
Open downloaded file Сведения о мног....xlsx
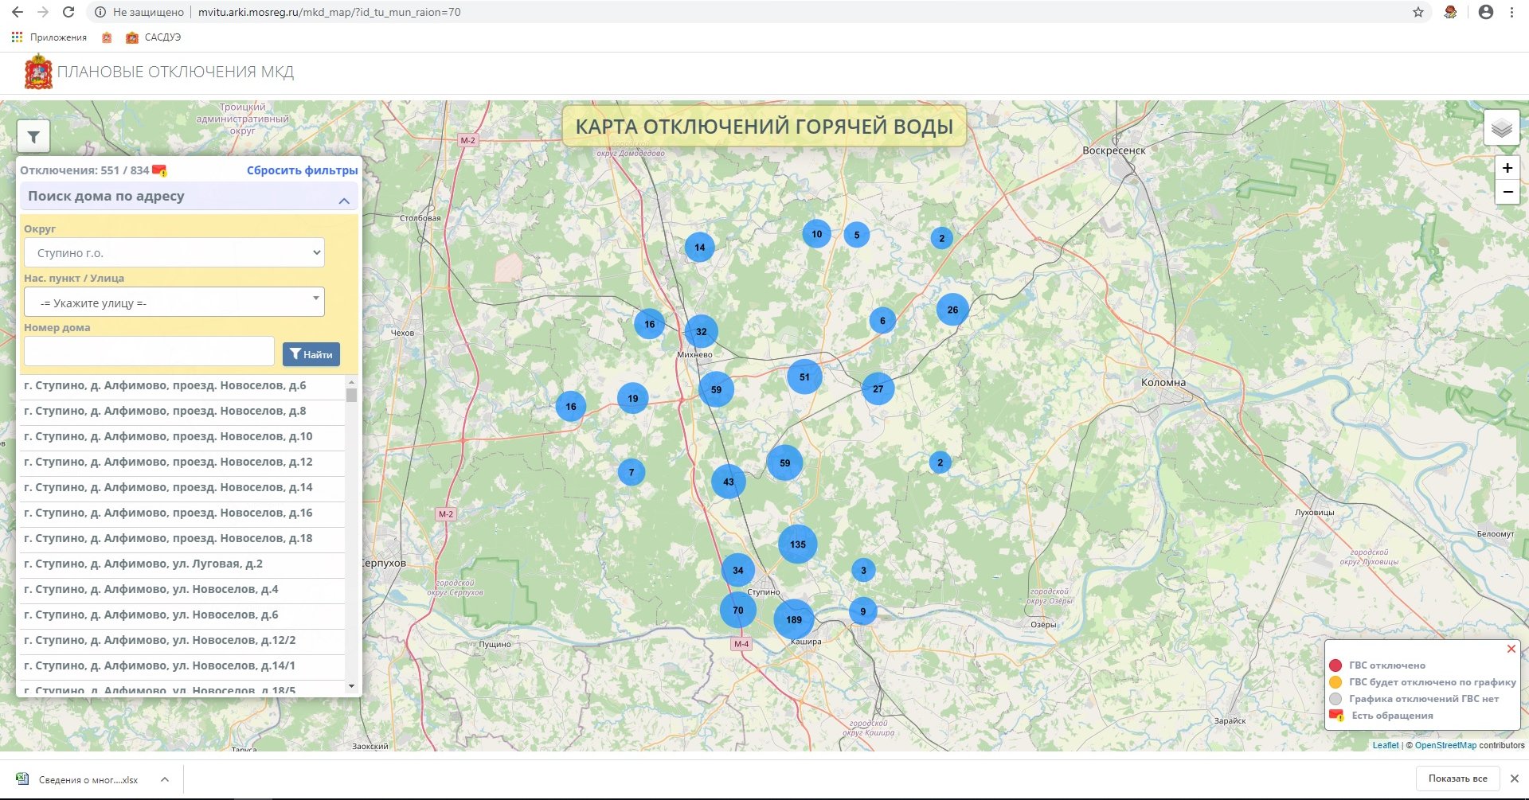78,779
